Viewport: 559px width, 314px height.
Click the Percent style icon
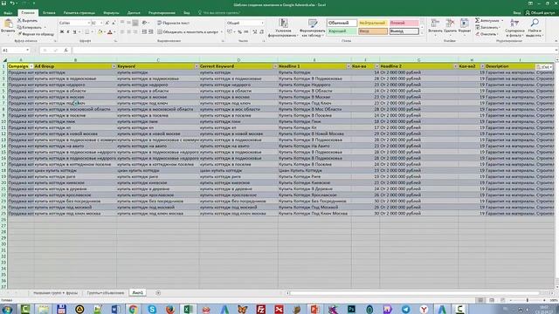coord(239,32)
